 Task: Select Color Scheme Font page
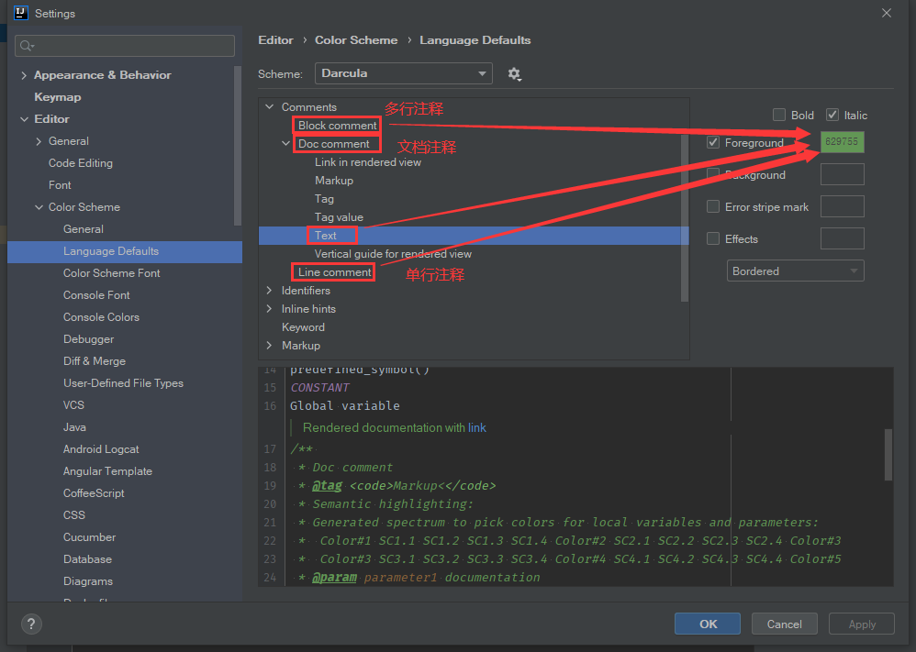pos(112,273)
